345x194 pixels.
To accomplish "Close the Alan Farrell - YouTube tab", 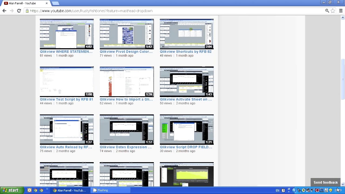I will pos(47,3).
